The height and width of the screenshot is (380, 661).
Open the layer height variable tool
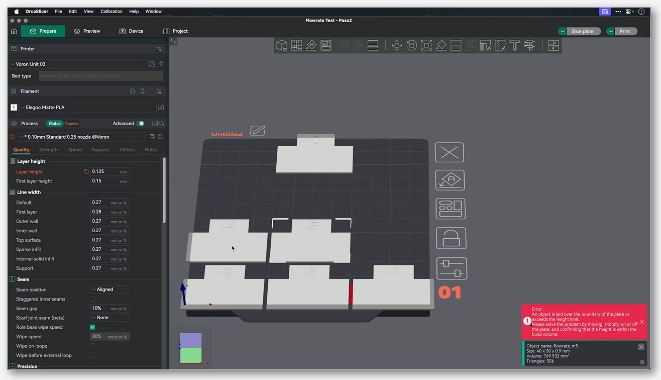coord(373,46)
